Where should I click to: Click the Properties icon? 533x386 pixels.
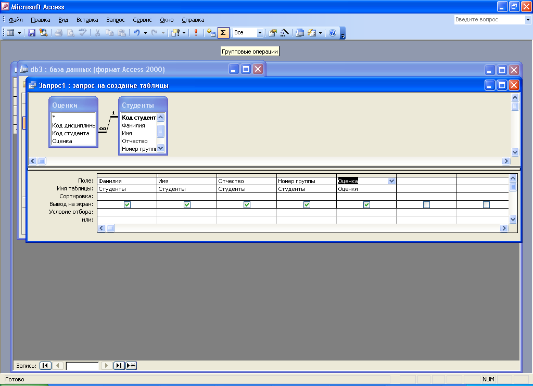pyautogui.click(x=272, y=33)
